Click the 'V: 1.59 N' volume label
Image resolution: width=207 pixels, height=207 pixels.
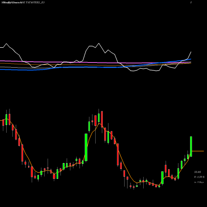point(199,177)
